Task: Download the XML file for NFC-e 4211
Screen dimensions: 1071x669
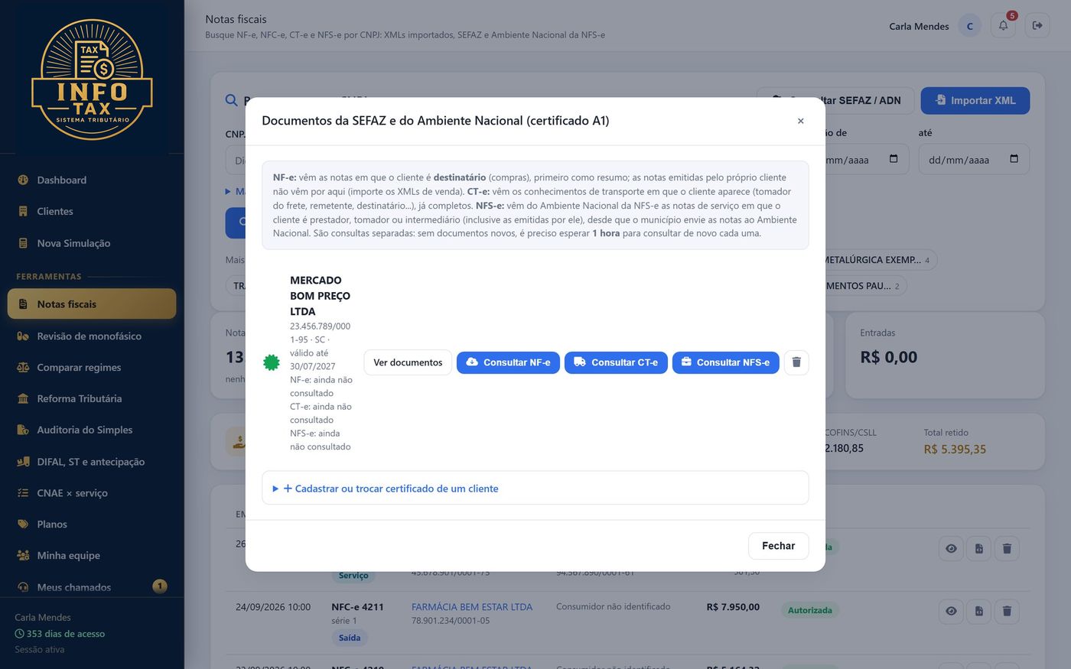Action: click(x=979, y=611)
